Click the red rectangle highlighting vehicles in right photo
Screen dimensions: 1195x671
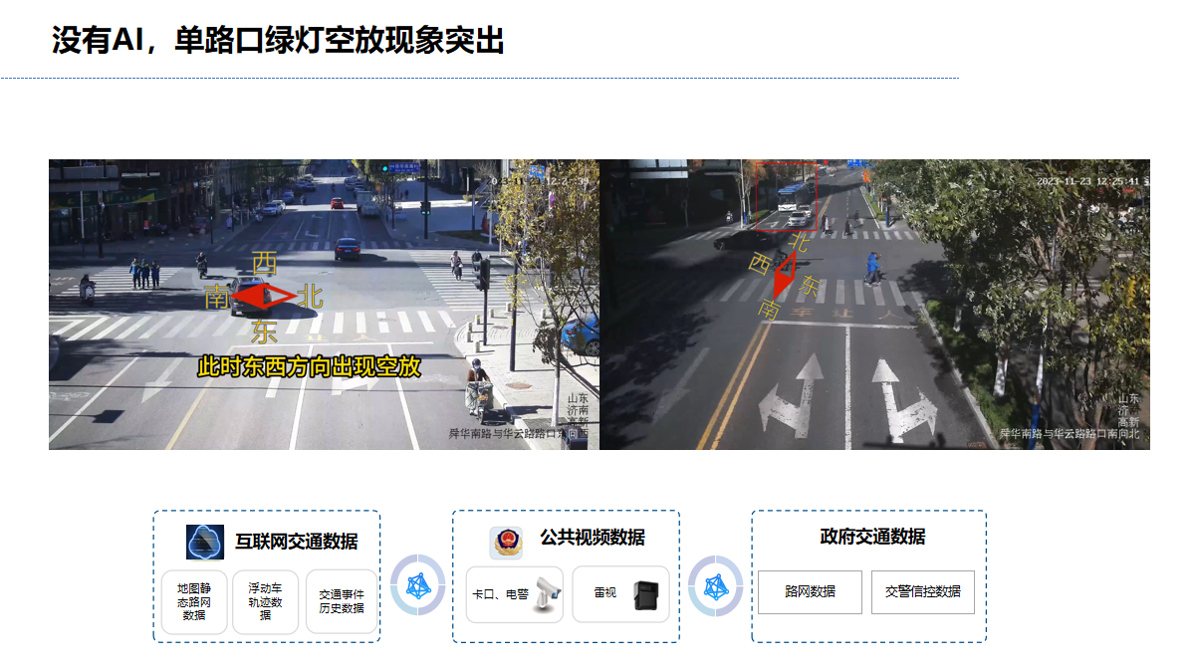[x=784, y=196]
